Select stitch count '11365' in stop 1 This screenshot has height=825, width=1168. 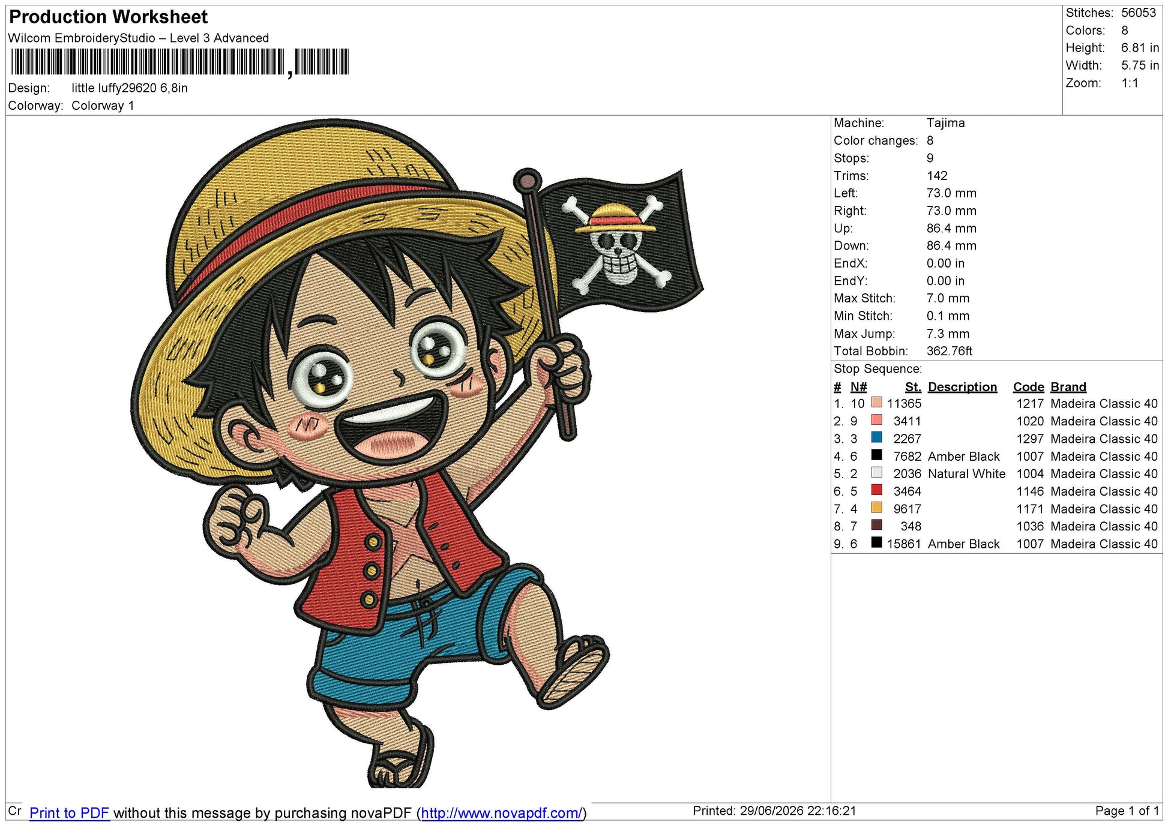pyautogui.click(x=904, y=404)
